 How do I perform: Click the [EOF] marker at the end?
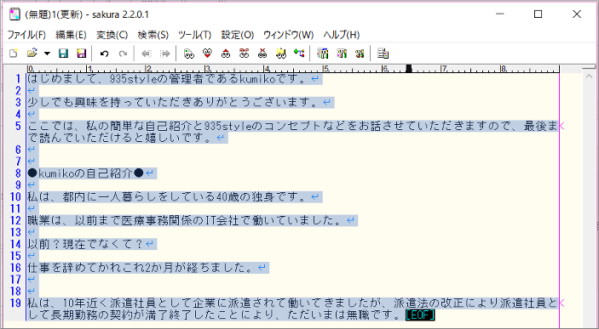(420, 315)
